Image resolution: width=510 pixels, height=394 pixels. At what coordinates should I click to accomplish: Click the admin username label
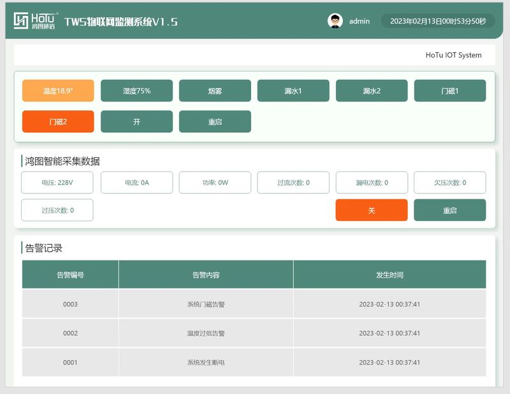(x=360, y=21)
